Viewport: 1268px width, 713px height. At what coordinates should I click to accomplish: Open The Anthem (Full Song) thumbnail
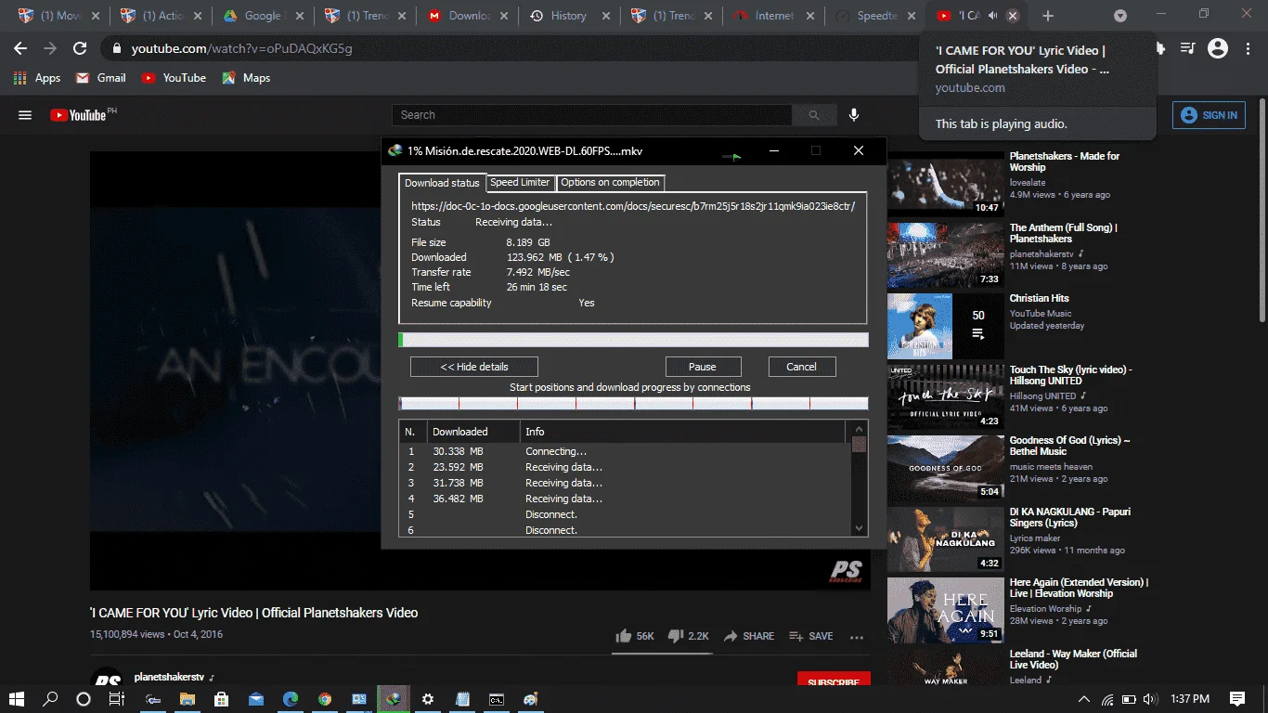pos(946,255)
